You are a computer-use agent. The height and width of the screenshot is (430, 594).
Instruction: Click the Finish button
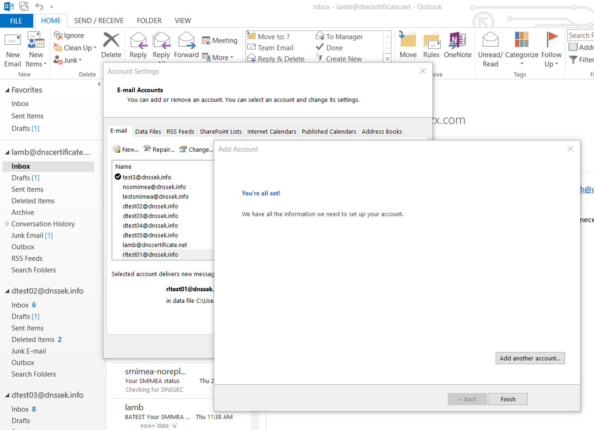[x=508, y=399]
